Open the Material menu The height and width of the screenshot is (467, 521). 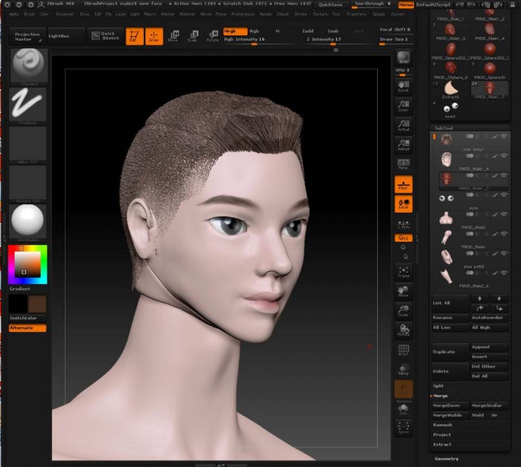pyautogui.click(x=187, y=14)
